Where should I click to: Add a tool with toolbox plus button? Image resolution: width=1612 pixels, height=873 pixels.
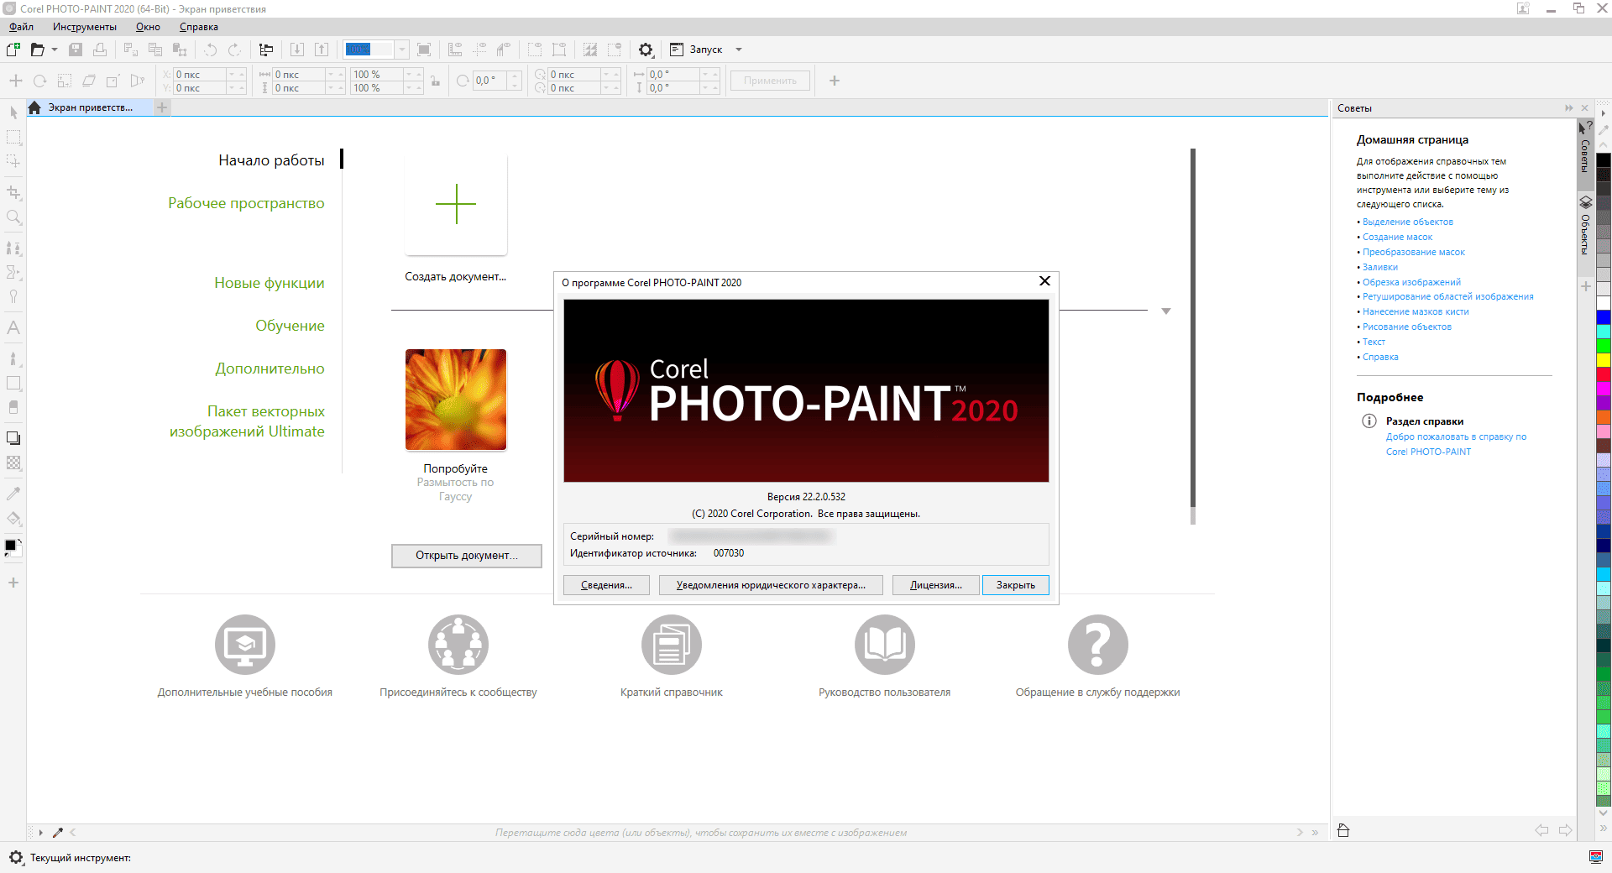13,583
